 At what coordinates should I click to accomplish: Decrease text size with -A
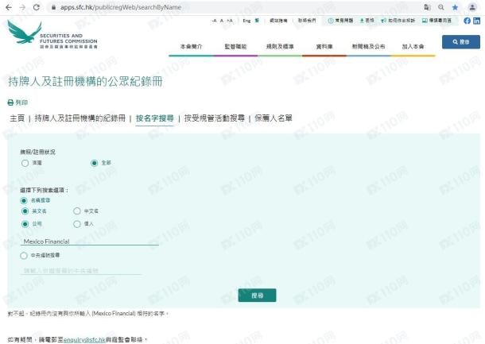click(214, 21)
